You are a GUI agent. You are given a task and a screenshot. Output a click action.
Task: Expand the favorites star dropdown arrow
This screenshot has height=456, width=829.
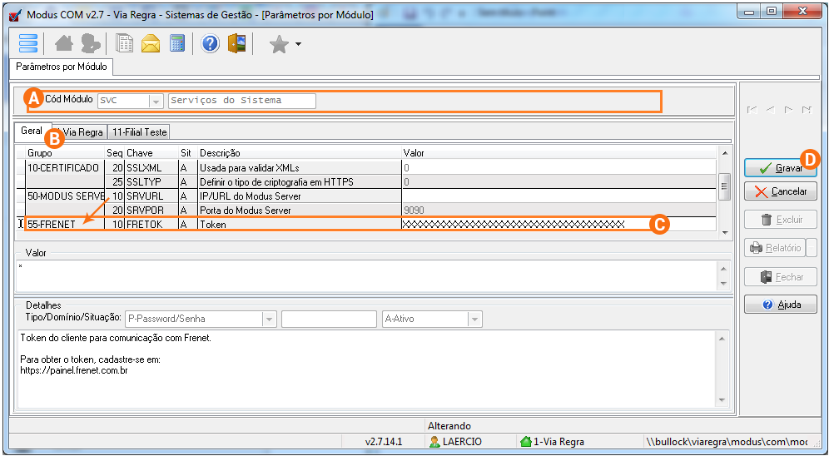point(298,44)
